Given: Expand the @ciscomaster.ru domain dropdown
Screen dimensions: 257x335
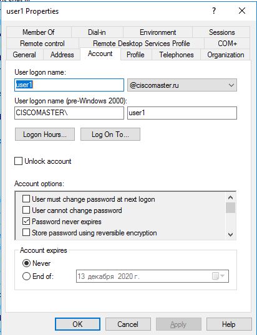Looking at the screenshot, I should click(x=182, y=85).
